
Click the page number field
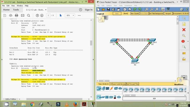[x=48, y=15]
